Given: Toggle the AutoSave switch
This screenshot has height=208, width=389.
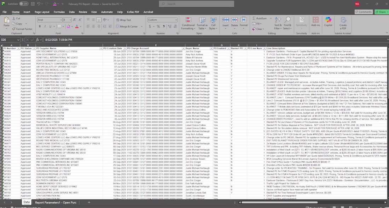Looking at the screenshot, I should [24, 4].
